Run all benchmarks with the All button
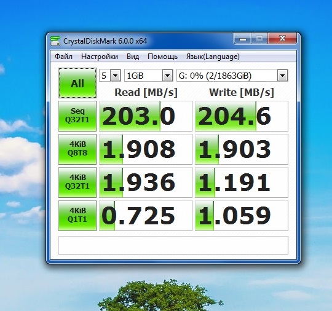The width and height of the screenshot is (332, 311). point(77,83)
